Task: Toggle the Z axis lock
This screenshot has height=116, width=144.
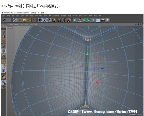Action: [x=49, y=20]
